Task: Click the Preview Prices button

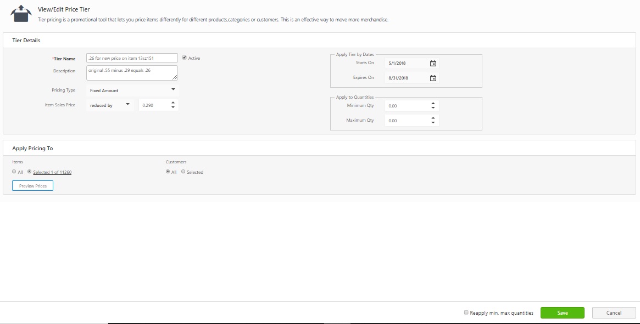Action: coord(32,186)
